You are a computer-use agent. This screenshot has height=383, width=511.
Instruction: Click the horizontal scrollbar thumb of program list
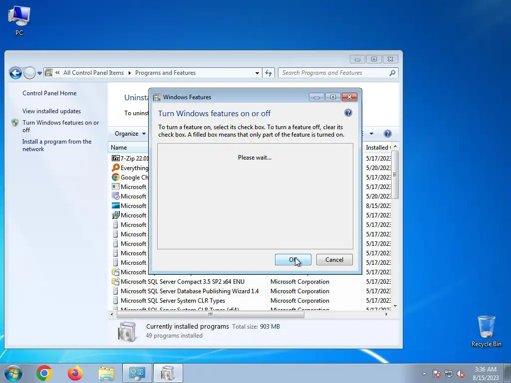tap(211, 314)
